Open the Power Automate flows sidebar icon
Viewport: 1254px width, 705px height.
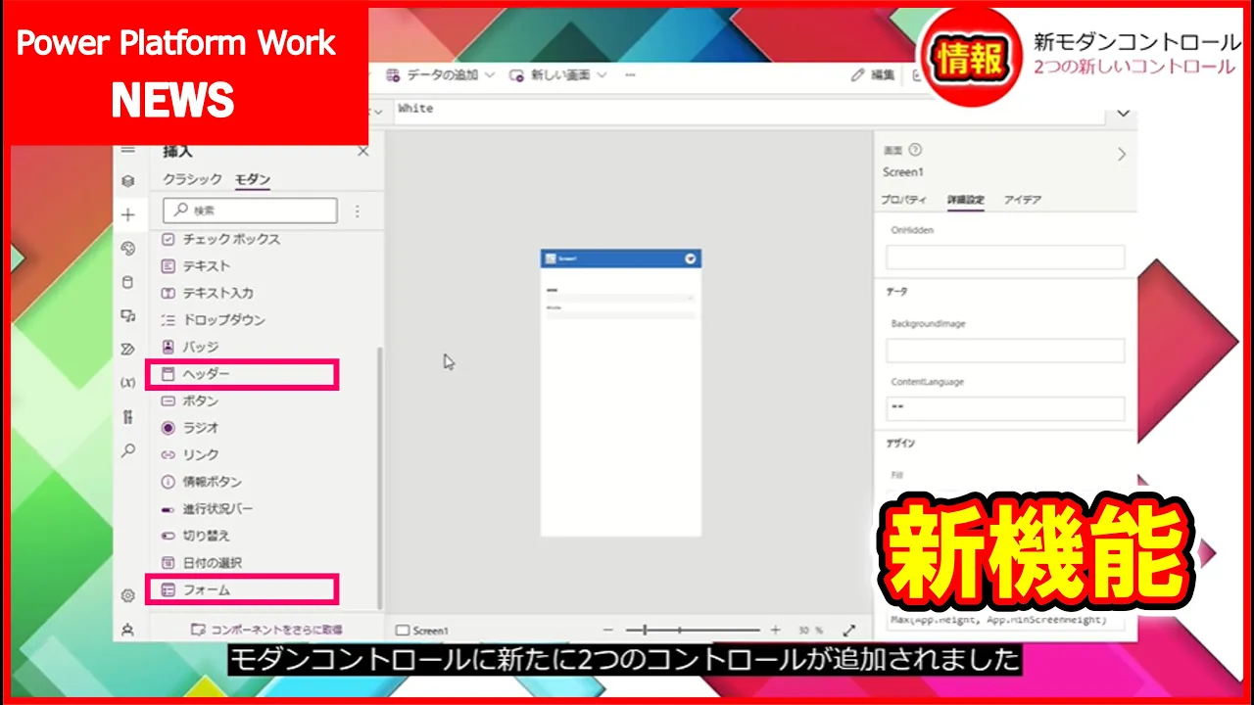tap(127, 350)
